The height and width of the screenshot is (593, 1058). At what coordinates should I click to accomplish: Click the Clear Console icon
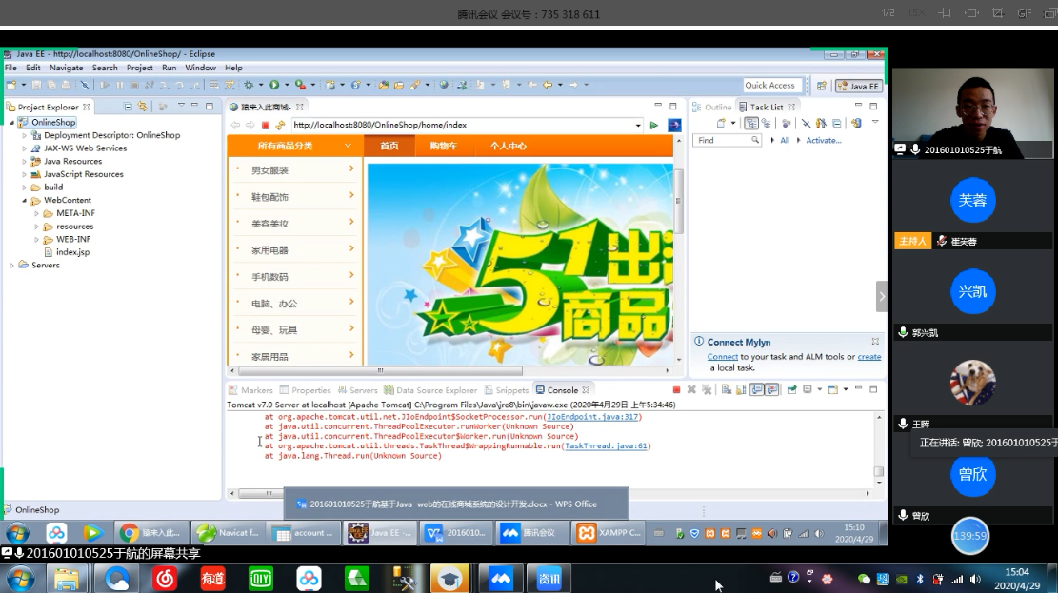726,390
